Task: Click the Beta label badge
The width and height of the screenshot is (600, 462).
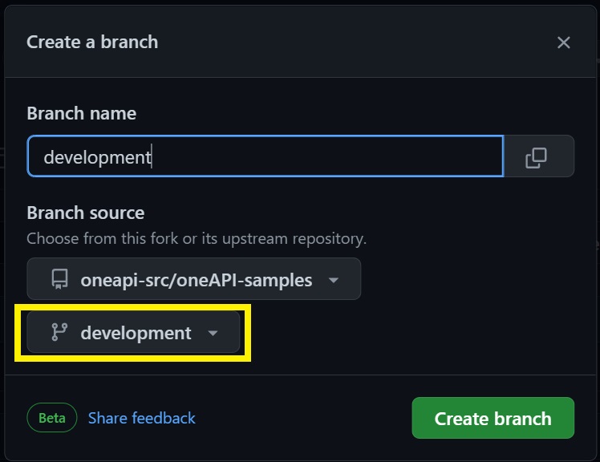Action: (x=52, y=418)
